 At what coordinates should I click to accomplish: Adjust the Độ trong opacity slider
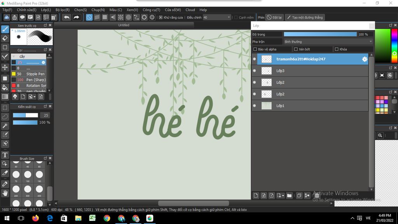320,34
